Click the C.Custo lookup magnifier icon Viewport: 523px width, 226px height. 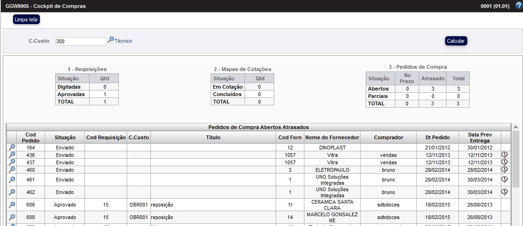tap(110, 40)
